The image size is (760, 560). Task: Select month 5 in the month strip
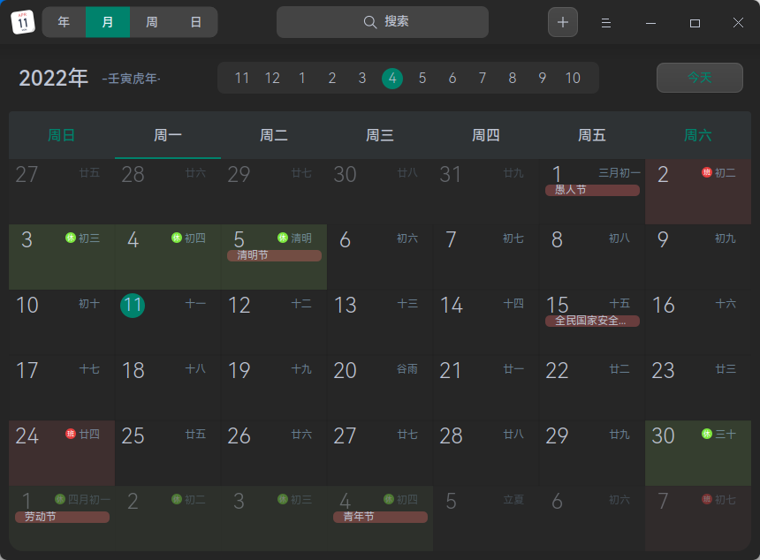click(x=422, y=78)
